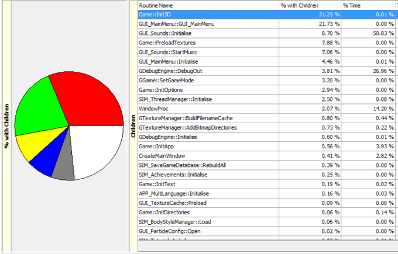Image resolution: width=398 pixels, height=254 pixels.
Task: Click the gray pie chart slice
Action: (x=64, y=166)
